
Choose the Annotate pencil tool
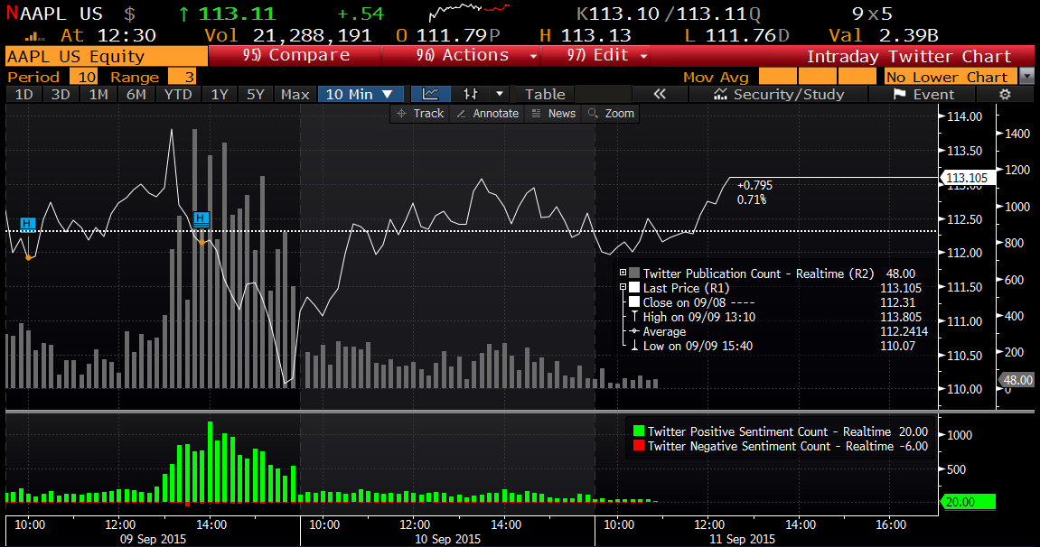tap(488, 113)
